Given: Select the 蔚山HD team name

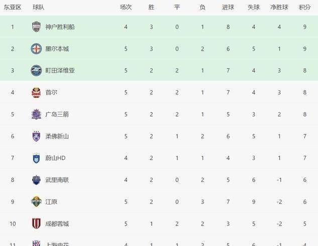Looking at the screenshot, I should click(x=55, y=158).
